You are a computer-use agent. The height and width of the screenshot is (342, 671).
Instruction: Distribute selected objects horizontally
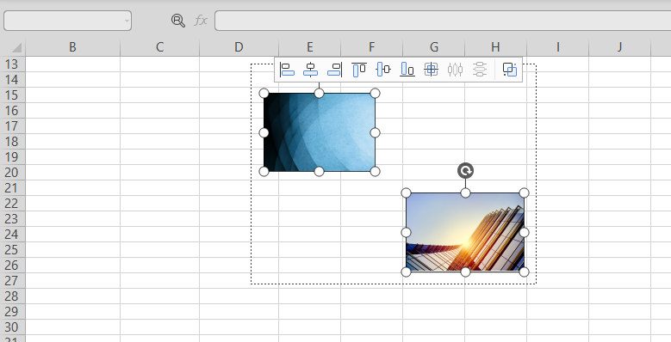(455, 69)
